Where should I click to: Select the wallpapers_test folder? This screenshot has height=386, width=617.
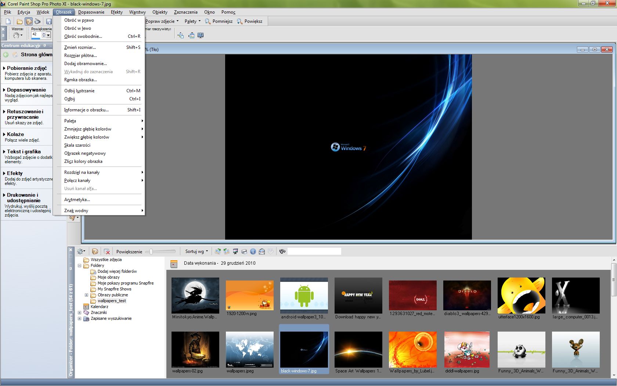(112, 301)
